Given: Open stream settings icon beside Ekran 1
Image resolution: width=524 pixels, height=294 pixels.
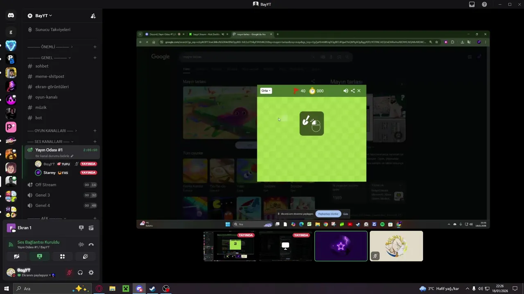Looking at the screenshot, I should pyautogui.click(x=91, y=228).
